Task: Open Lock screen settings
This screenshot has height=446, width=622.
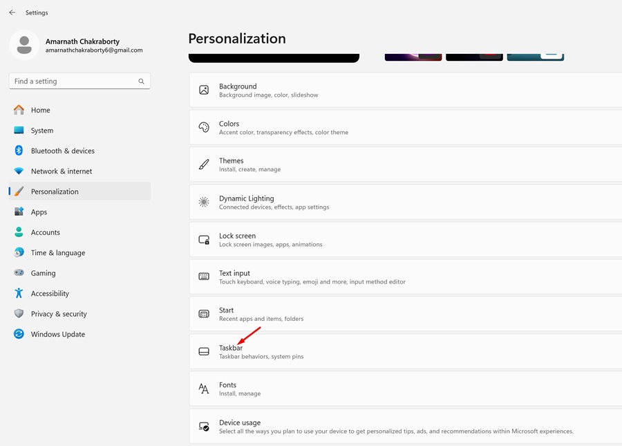Action: click(406, 239)
